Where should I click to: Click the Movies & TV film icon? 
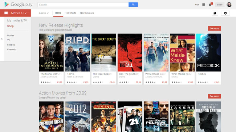click(x=6, y=13)
